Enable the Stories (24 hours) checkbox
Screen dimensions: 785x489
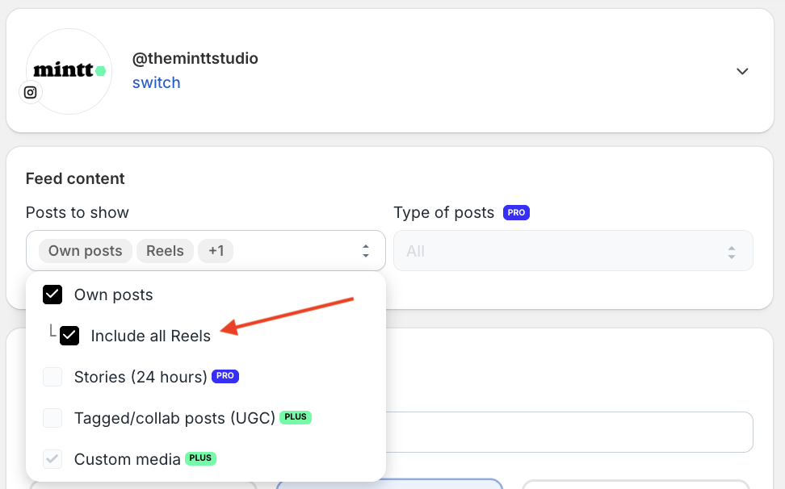[52, 377]
